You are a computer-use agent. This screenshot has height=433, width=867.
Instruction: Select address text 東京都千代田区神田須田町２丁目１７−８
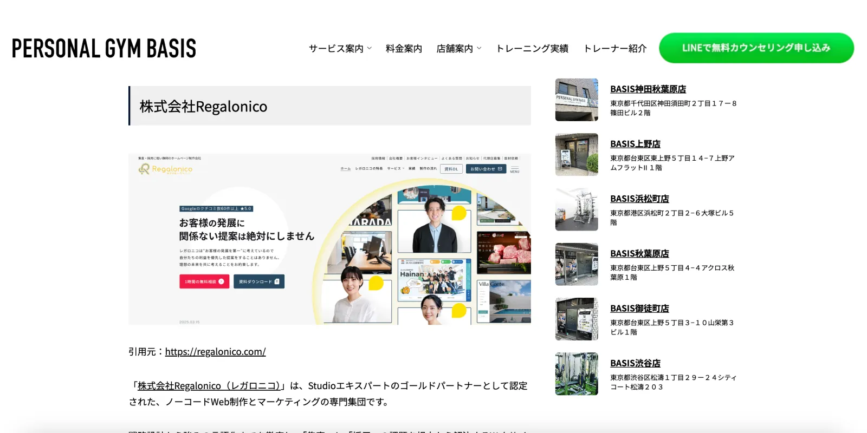[674, 103]
